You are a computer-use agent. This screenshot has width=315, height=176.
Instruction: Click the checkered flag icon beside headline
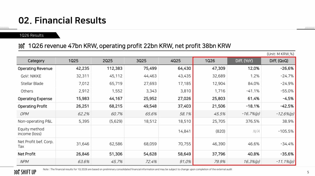tap(22, 46)
